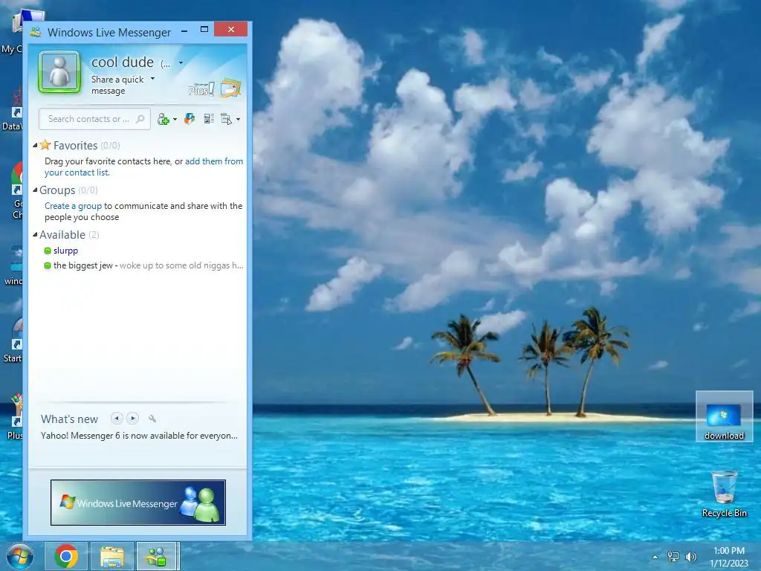Select the Recycle Bin desktop icon
This screenshot has width=761, height=571.
[724, 494]
